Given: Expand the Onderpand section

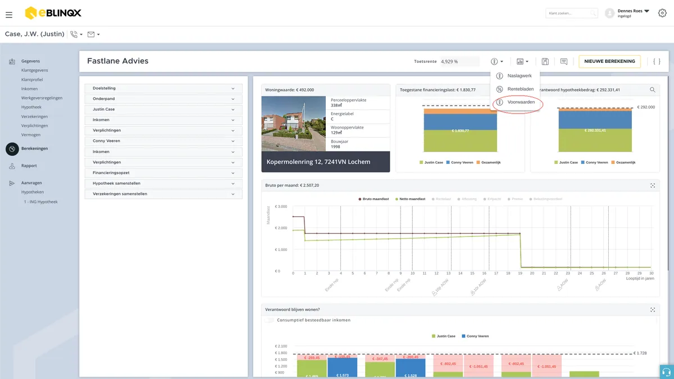Looking at the screenshot, I should pos(163,99).
